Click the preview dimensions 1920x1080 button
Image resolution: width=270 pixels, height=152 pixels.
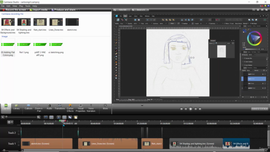(x=122, y=10)
